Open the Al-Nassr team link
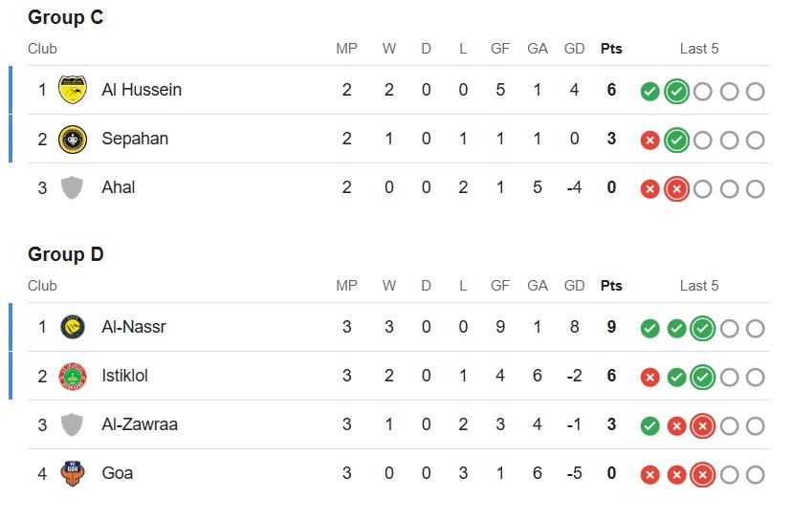The image size is (791, 520). pyautogui.click(x=134, y=327)
